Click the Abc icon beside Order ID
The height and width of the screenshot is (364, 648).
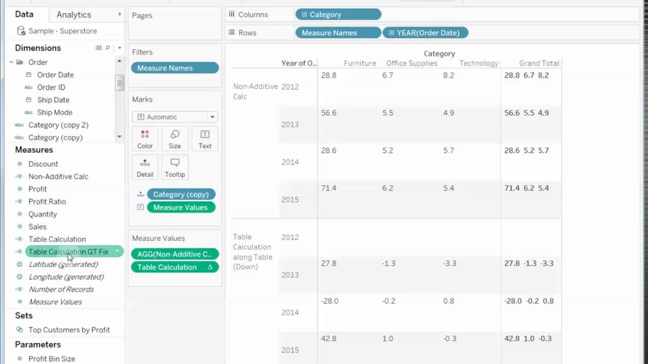coord(28,87)
